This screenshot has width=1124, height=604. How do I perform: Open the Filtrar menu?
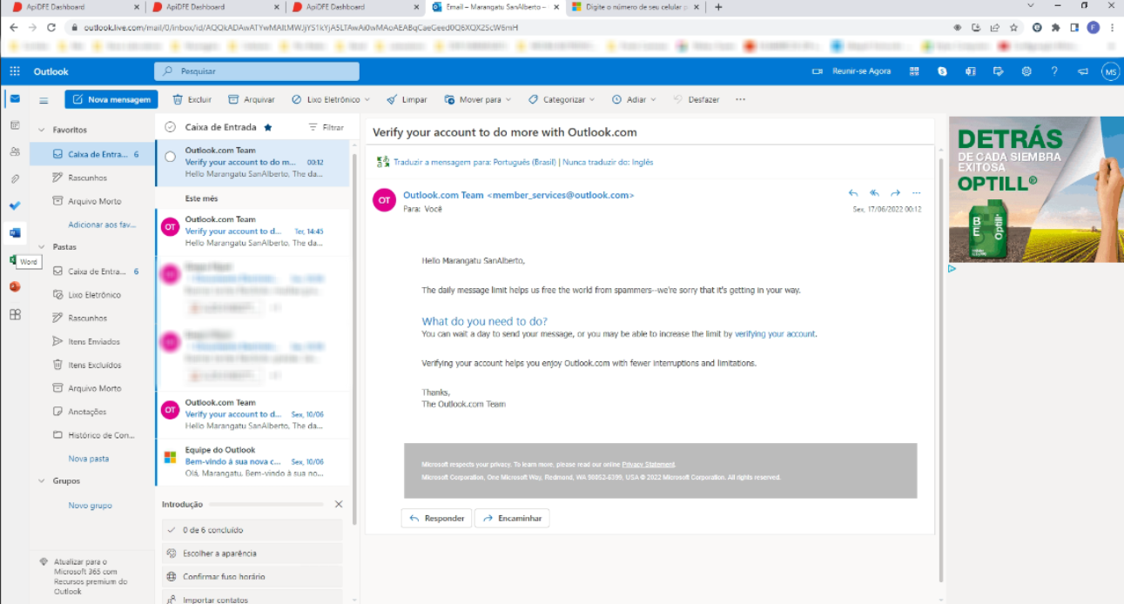coord(326,127)
